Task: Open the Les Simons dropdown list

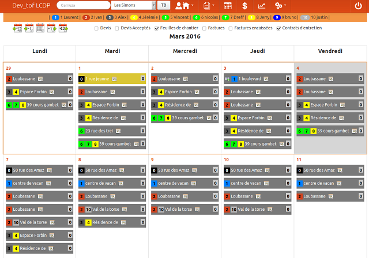Action: (134, 5)
